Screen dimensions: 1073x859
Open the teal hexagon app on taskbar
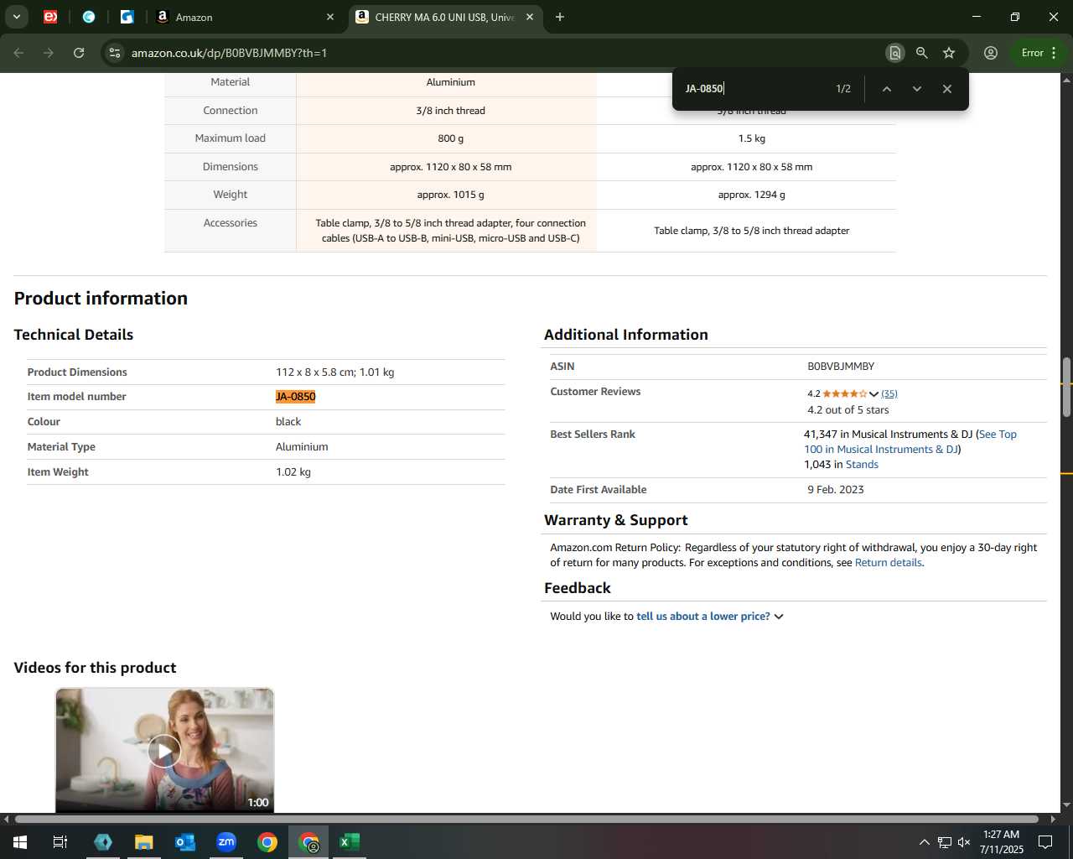[103, 842]
